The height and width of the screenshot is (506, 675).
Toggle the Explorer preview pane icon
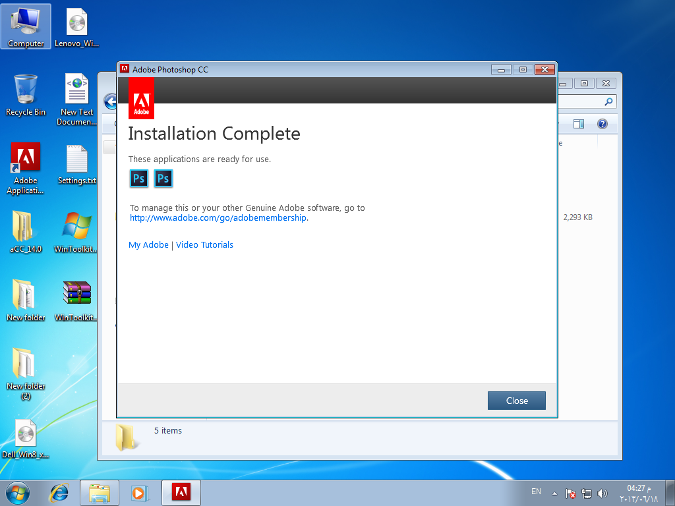click(x=579, y=125)
